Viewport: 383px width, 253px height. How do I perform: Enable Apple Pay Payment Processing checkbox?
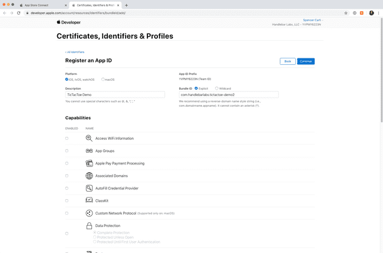67,163
